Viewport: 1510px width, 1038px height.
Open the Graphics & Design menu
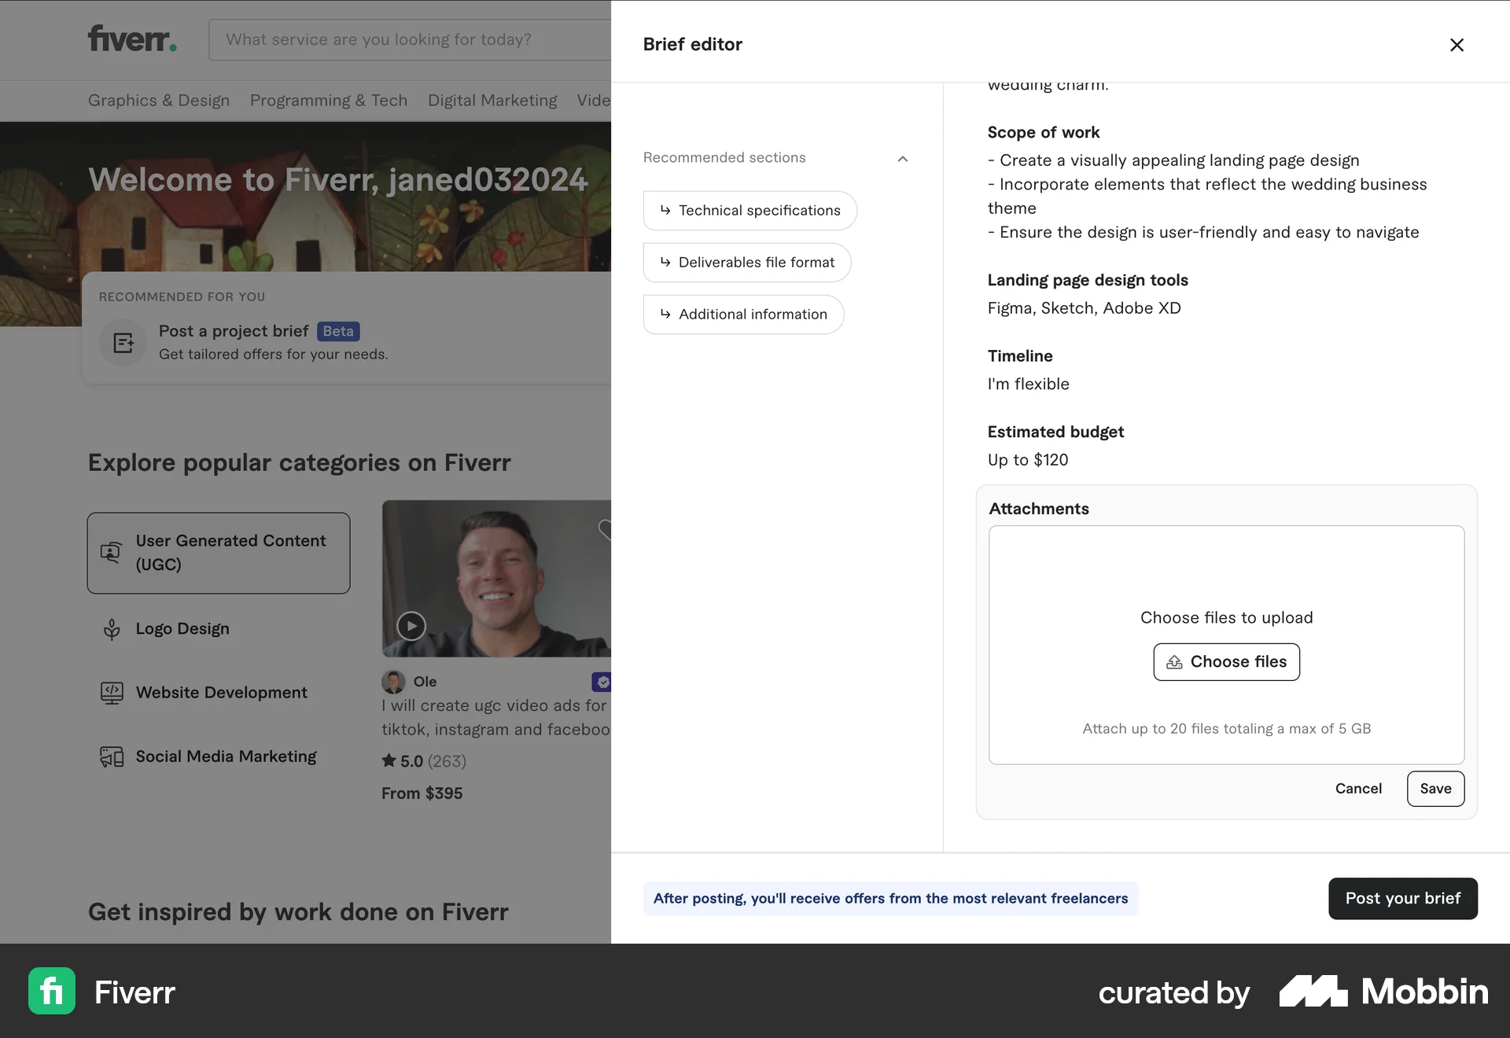[x=158, y=100]
